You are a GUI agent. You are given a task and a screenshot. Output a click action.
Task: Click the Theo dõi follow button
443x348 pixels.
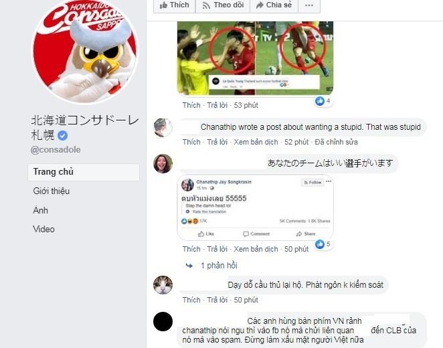[223, 5]
